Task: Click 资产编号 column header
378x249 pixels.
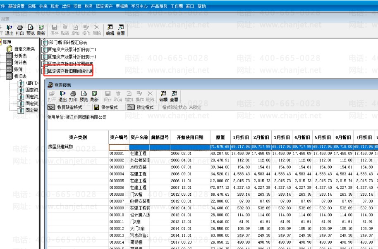Action: 119,137
